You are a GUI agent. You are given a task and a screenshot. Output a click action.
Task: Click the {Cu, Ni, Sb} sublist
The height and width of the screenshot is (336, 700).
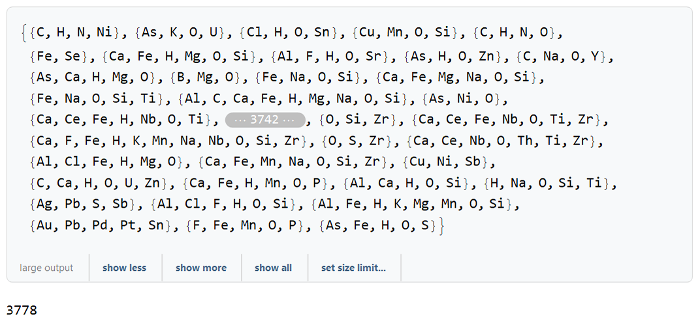[445, 162]
